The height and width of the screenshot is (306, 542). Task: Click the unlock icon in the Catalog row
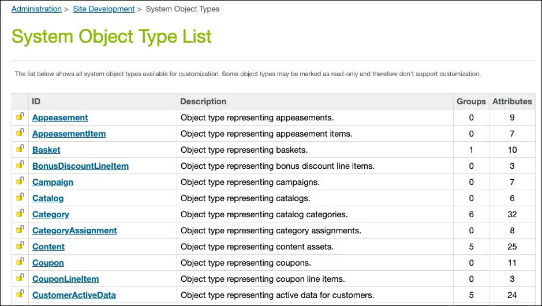pyautogui.click(x=20, y=197)
